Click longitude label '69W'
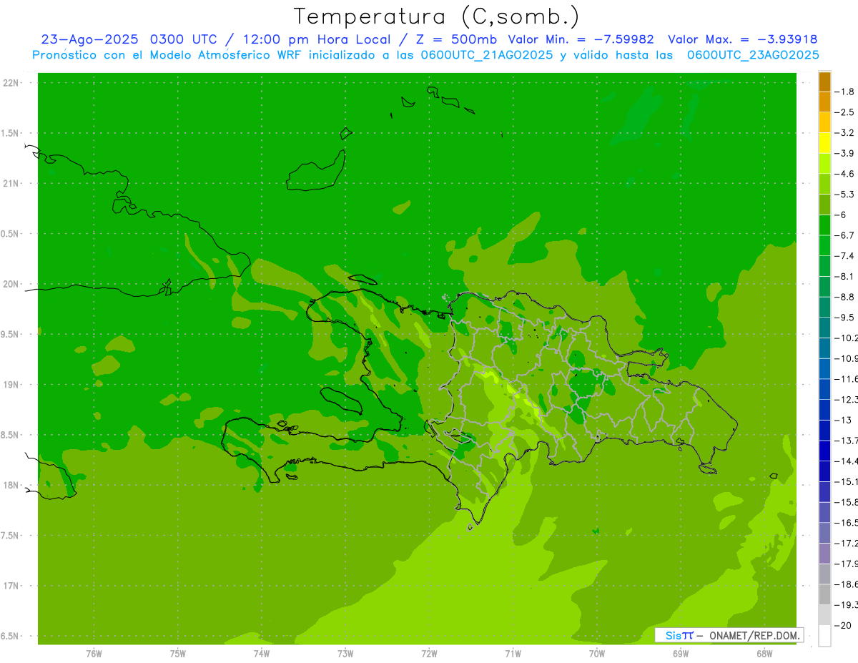Viewport: 858px width, 663px height. coord(681,654)
